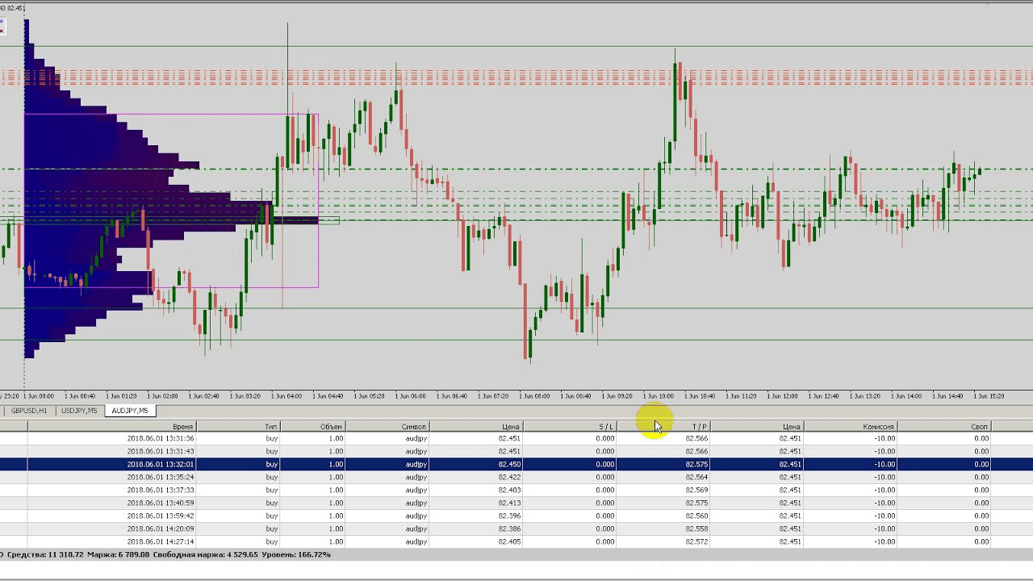Click the T / P column header
Screen dimensions: 1033x581
coord(699,426)
